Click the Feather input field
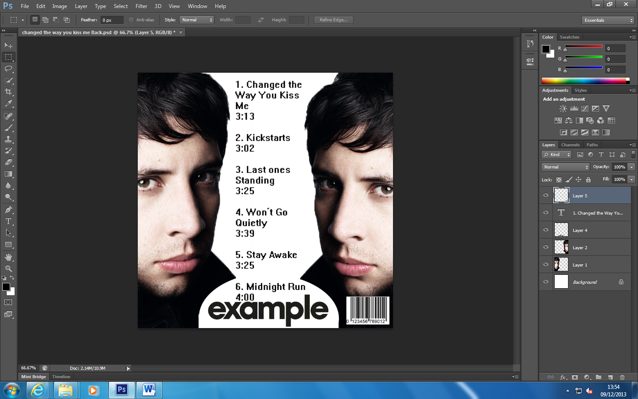Viewport: 638px width, 399px height. (112, 20)
